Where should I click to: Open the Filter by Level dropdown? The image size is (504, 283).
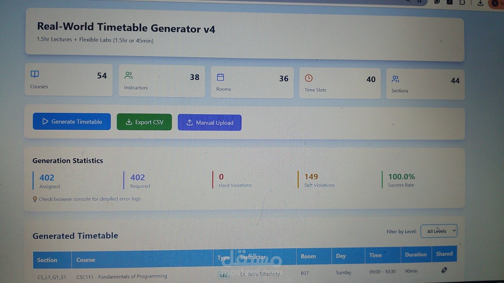pyautogui.click(x=439, y=231)
